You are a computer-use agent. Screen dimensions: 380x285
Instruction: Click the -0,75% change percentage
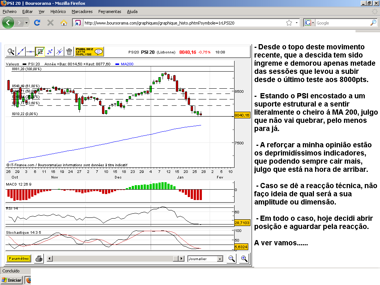coord(204,52)
